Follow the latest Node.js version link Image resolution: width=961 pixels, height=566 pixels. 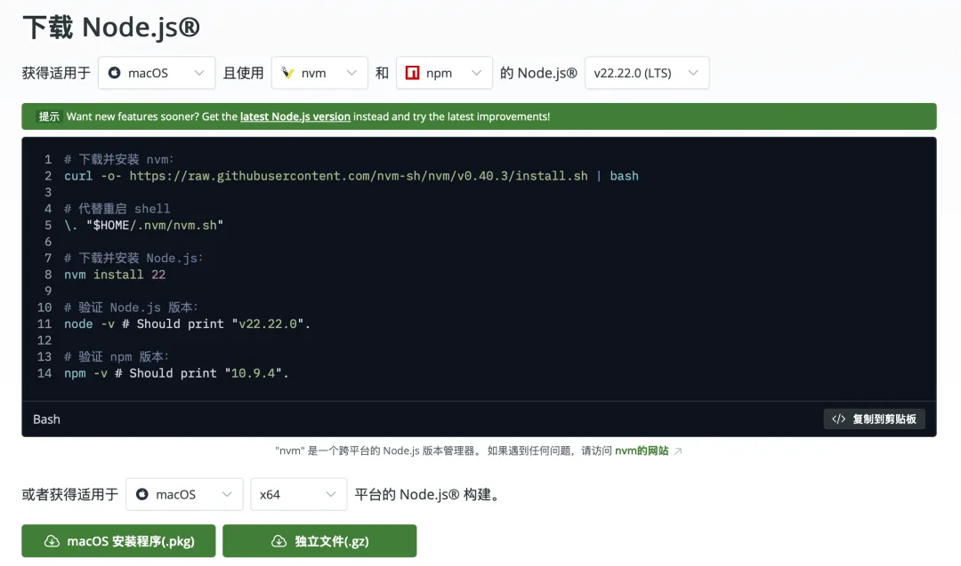pyautogui.click(x=295, y=116)
